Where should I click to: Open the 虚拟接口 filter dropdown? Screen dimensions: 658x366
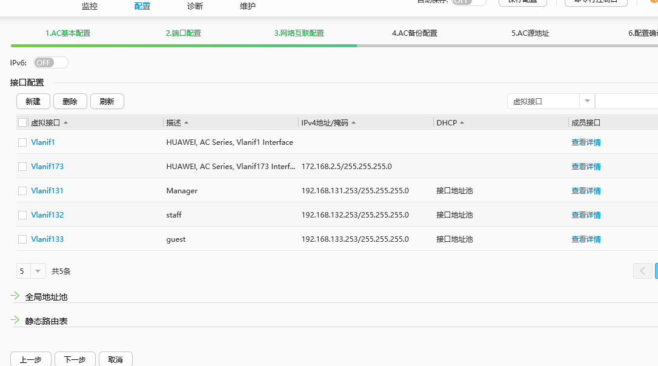click(587, 101)
